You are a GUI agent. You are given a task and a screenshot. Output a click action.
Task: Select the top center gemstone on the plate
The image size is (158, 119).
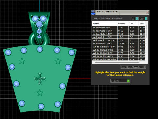tap(40, 49)
